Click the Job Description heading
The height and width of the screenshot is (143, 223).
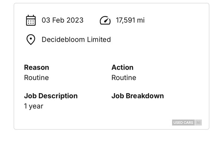(51, 96)
